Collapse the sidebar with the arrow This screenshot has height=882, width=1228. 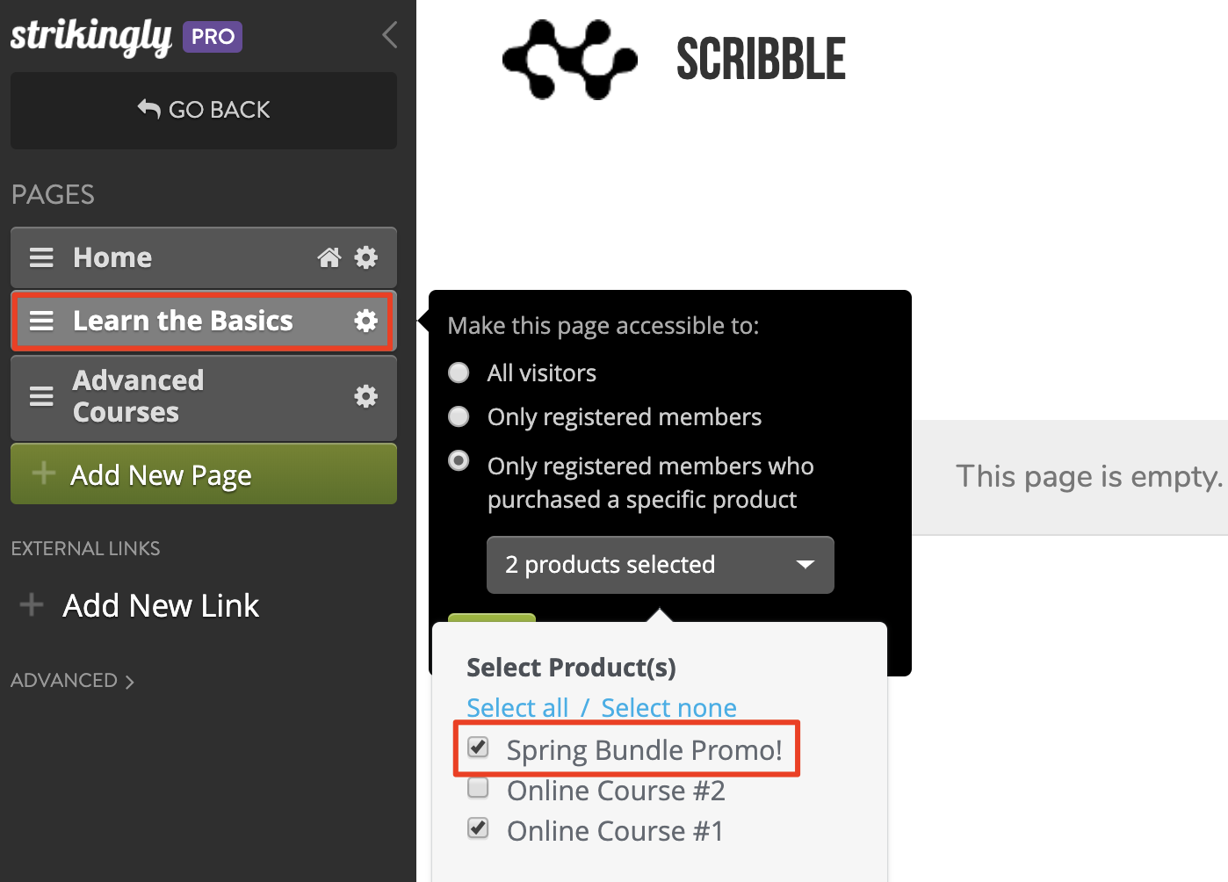coord(390,35)
